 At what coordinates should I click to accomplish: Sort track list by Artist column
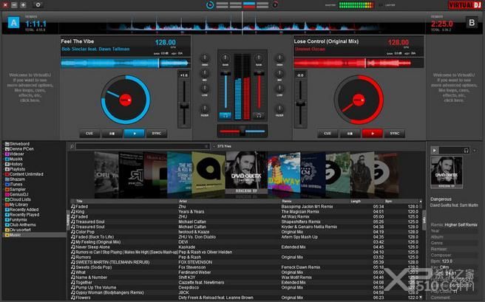[183, 202]
